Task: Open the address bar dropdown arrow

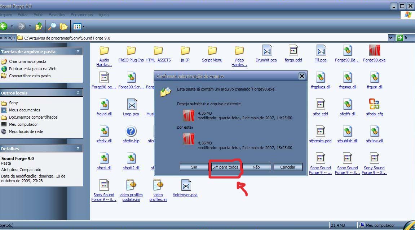Action: click(x=391, y=38)
